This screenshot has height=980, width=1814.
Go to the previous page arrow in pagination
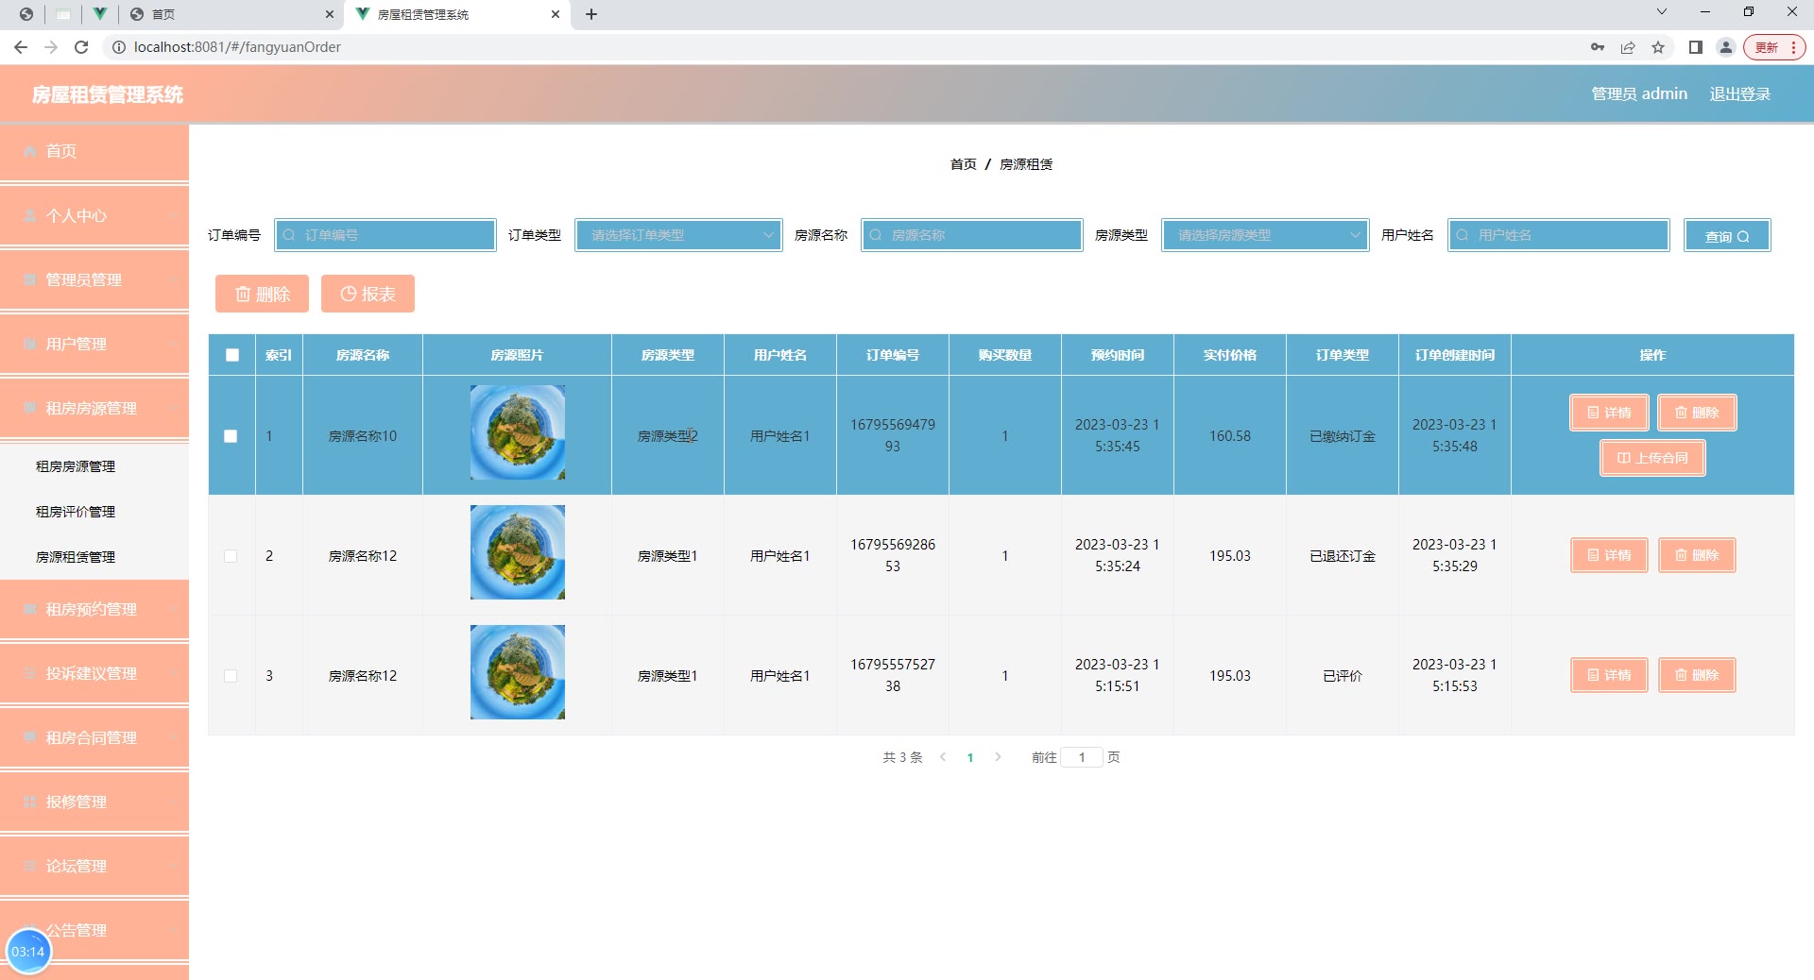(x=943, y=757)
